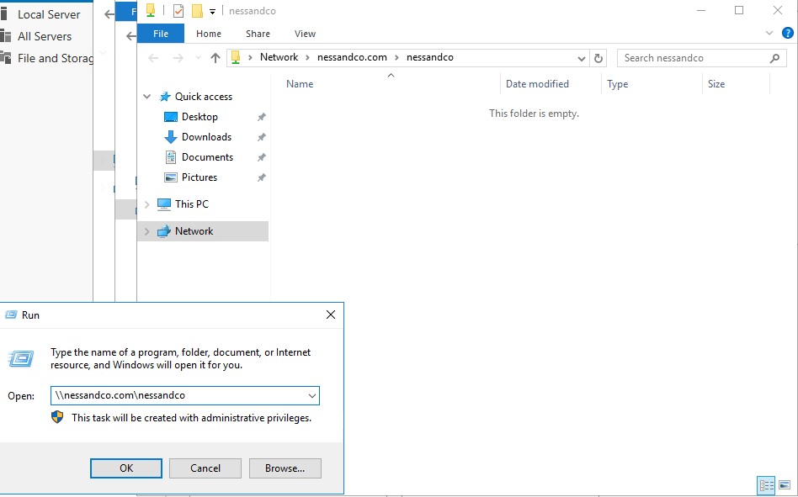
Task: Click the Properties checkmark quick access icon
Action: coord(178,11)
